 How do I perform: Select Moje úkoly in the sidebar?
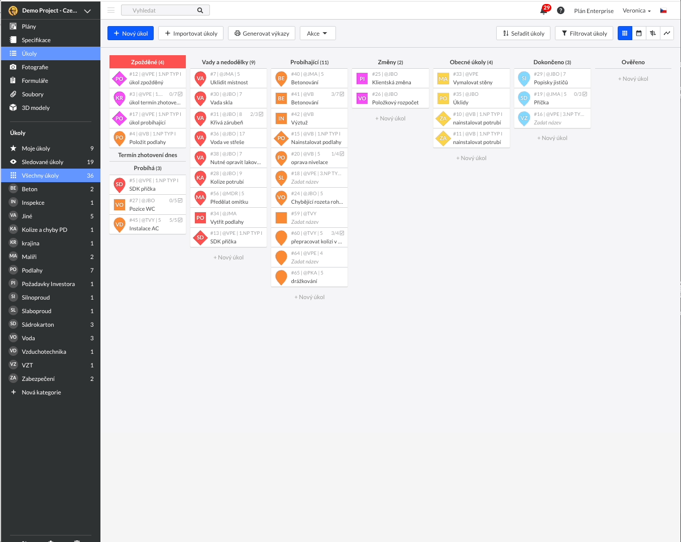[38, 148]
